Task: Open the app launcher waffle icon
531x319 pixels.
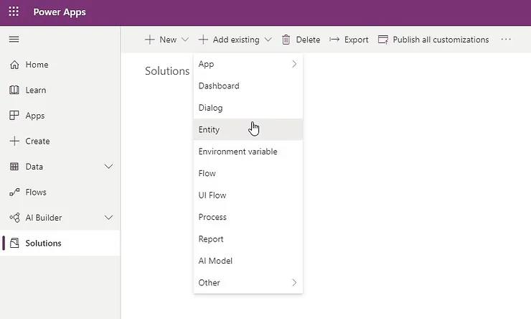Action: 14,11
